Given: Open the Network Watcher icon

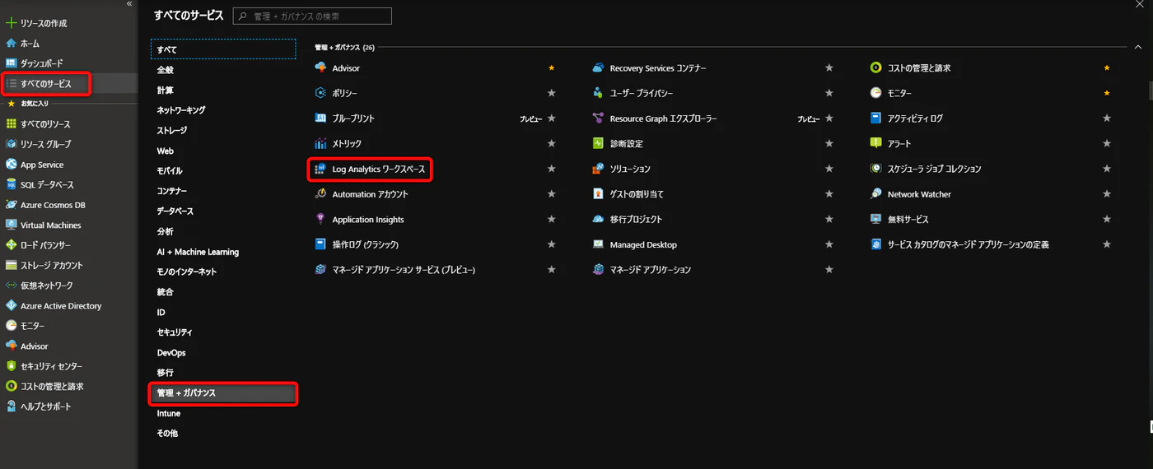Looking at the screenshot, I should (x=876, y=194).
